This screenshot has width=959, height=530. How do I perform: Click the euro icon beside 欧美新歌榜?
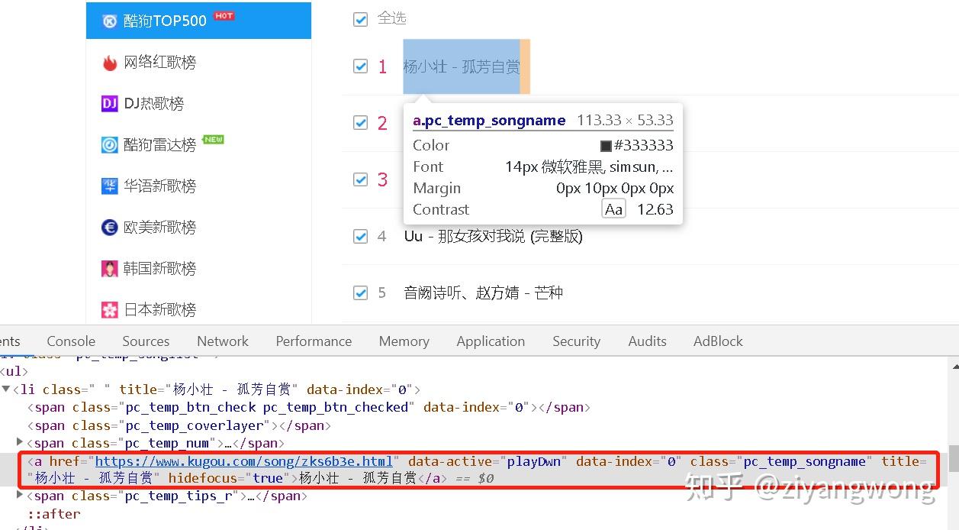coord(111,227)
